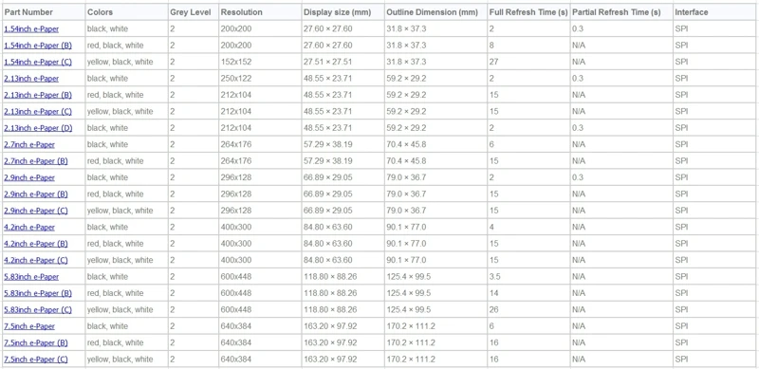Click the 4.2inch e-Paper link
Viewport: 759px width, 369px height.
(x=29, y=227)
